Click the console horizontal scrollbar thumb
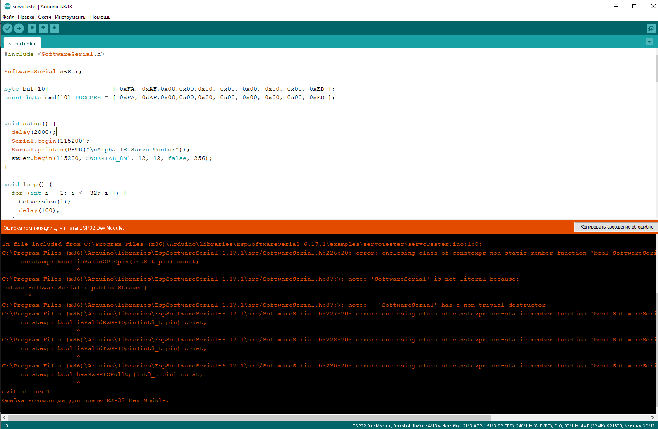658x429 pixels. (249, 417)
